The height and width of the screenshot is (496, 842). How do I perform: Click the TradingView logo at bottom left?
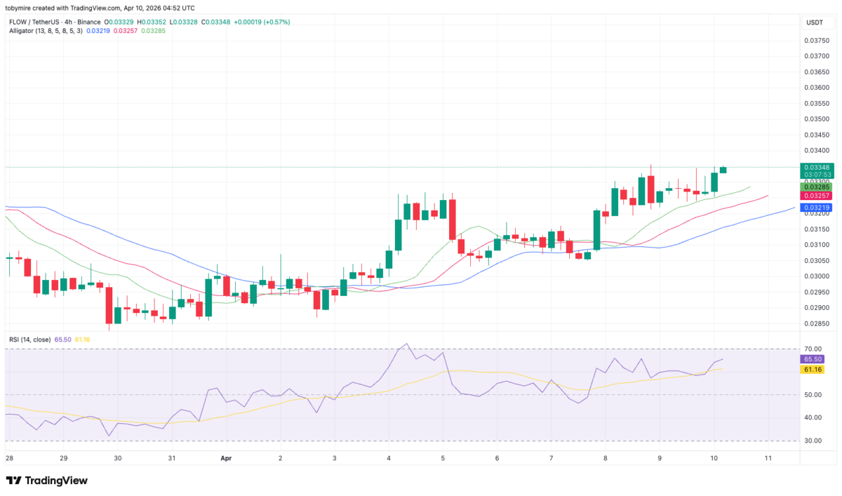pyautogui.click(x=46, y=481)
